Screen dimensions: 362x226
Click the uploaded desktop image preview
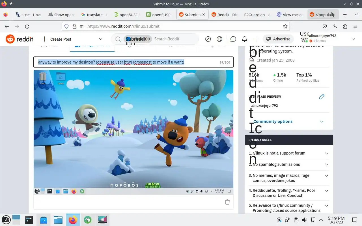pos(133,132)
